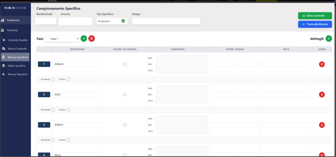The height and width of the screenshot is (157, 336).
Task: Delete row 2 R30C with trash icon
Action: click(x=322, y=95)
